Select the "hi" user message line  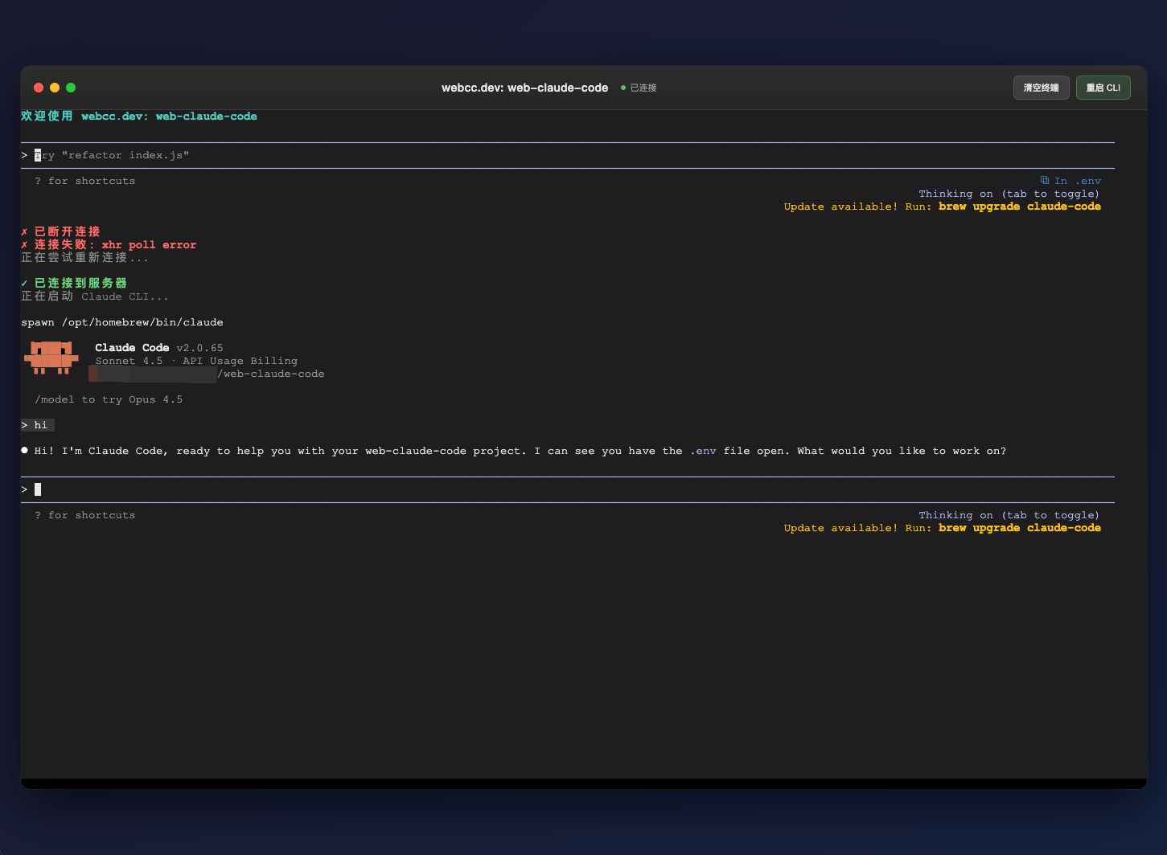[40, 425]
